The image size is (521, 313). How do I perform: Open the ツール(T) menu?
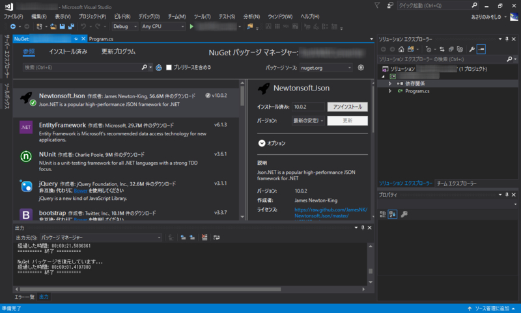(202, 16)
